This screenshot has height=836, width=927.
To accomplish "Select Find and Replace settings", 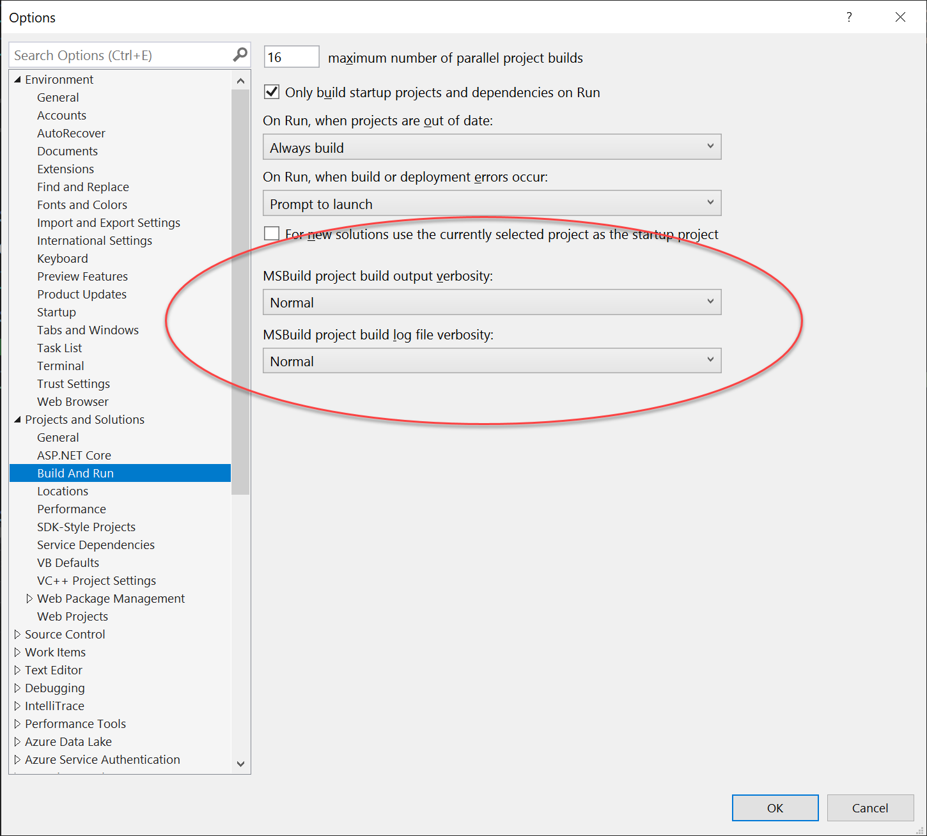I will click(x=83, y=187).
